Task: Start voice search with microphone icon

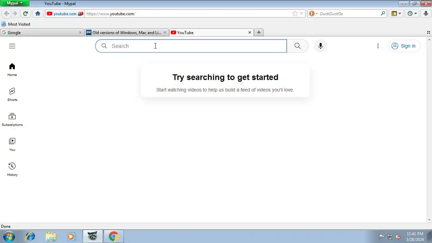Action: pos(321,46)
